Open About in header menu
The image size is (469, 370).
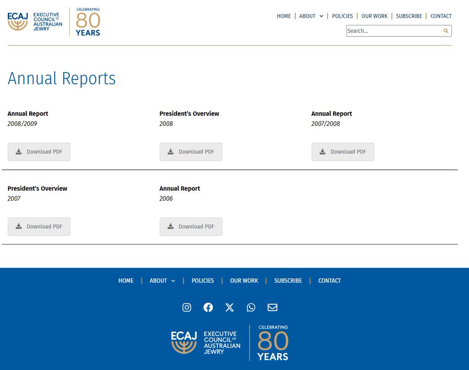pyautogui.click(x=307, y=16)
